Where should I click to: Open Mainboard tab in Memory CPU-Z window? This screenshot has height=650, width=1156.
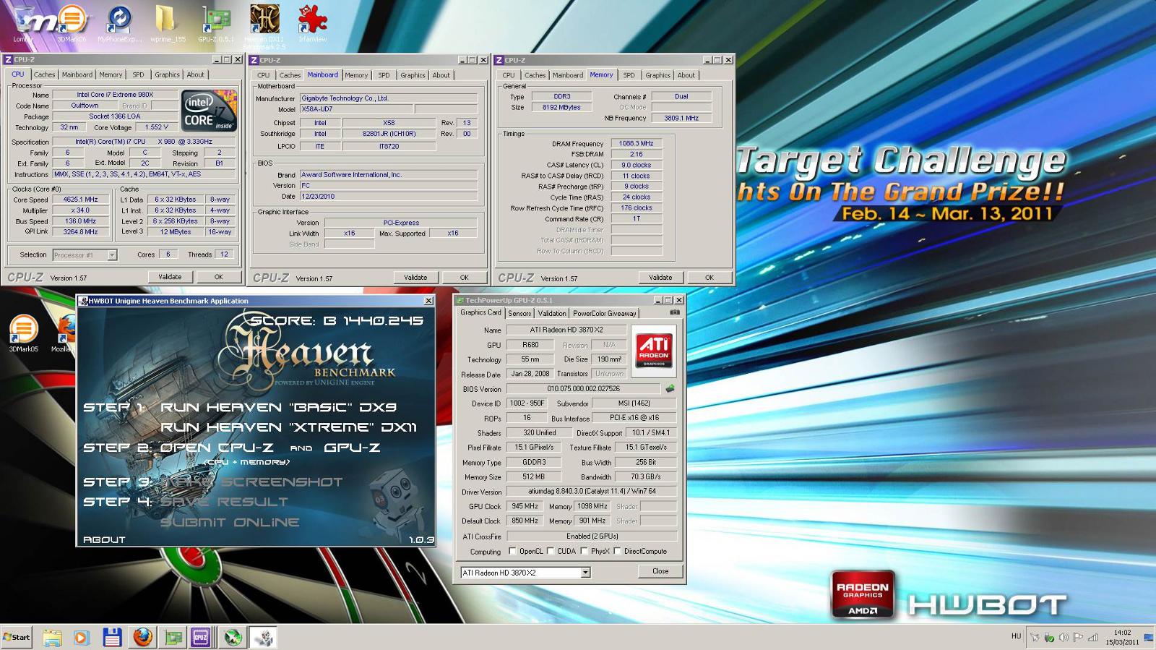click(568, 75)
